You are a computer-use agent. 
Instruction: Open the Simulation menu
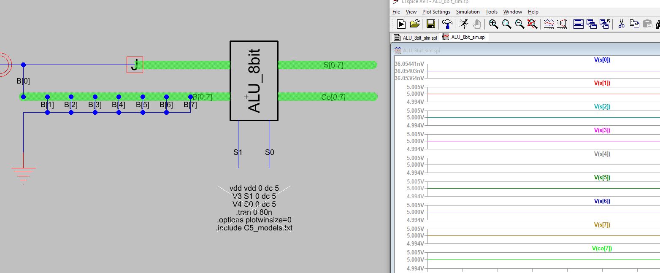468,12
